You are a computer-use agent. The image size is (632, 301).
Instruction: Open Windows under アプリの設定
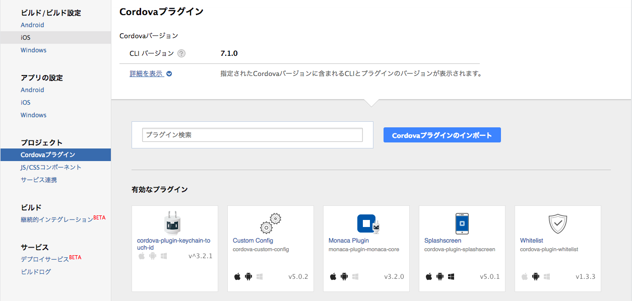(x=33, y=115)
